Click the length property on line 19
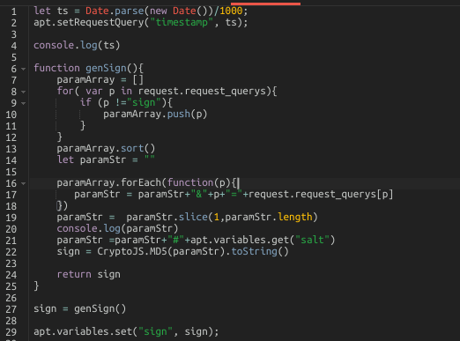 coord(295,217)
